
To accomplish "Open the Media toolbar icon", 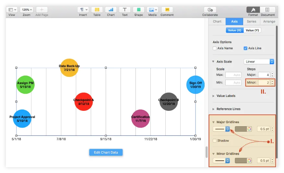I will pos(152,10).
